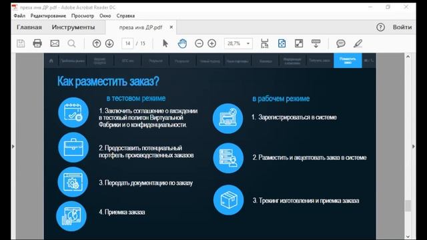This screenshot has width=427, height=240.
Task: Click the gear window circle icon
Action: pyautogui.click(x=73, y=182)
